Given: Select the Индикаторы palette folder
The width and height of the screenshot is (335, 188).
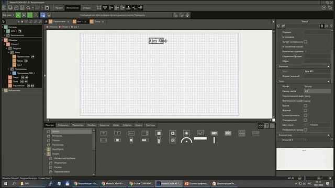Looking at the screenshot, I should pos(60,162).
